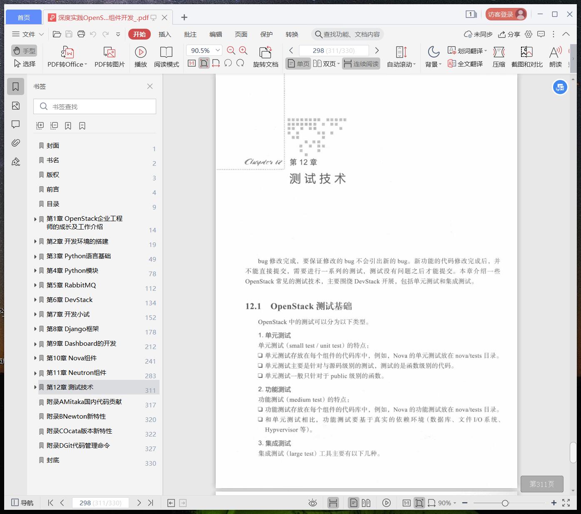Image resolution: width=581 pixels, height=514 pixels.
Task: Click 分享 share button
Action: pyautogui.click(x=509, y=34)
